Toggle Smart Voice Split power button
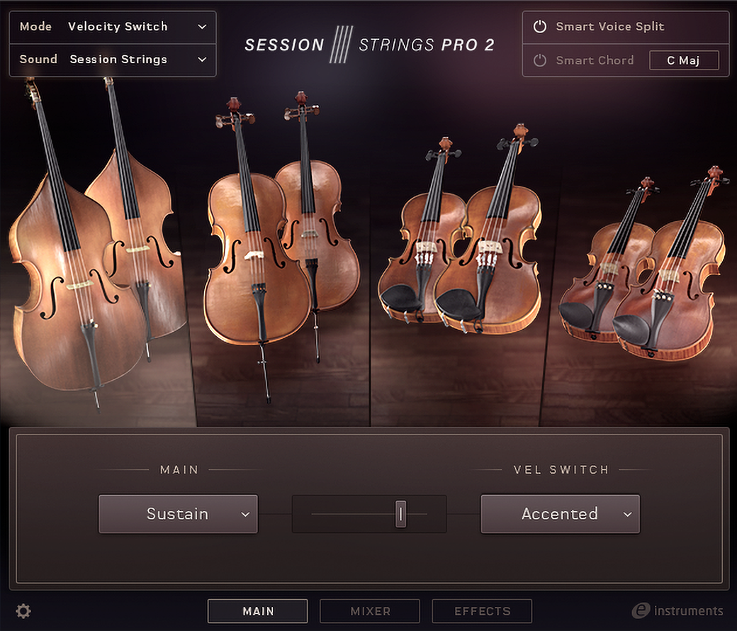Screen dimensions: 737x631 tap(539, 26)
